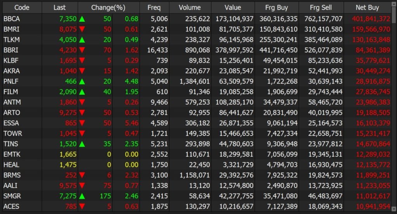
Task: Select the BMRI stock code
Action: pos(11,29)
